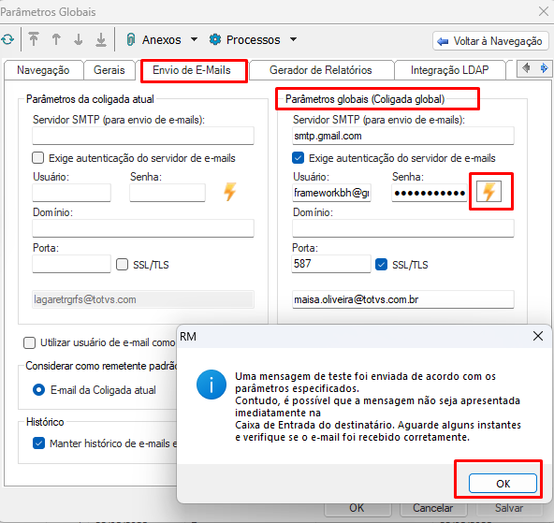The image size is (554, 523).
Task: Uncheck global Exige autenticação checkbox
Action: (x=298, y=158)
